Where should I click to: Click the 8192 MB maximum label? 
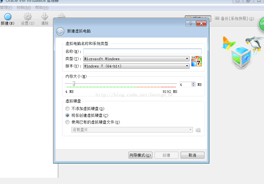170,92
